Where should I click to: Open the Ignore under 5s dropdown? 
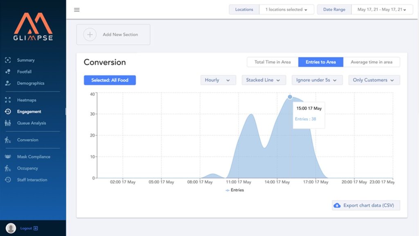[317, 80]
